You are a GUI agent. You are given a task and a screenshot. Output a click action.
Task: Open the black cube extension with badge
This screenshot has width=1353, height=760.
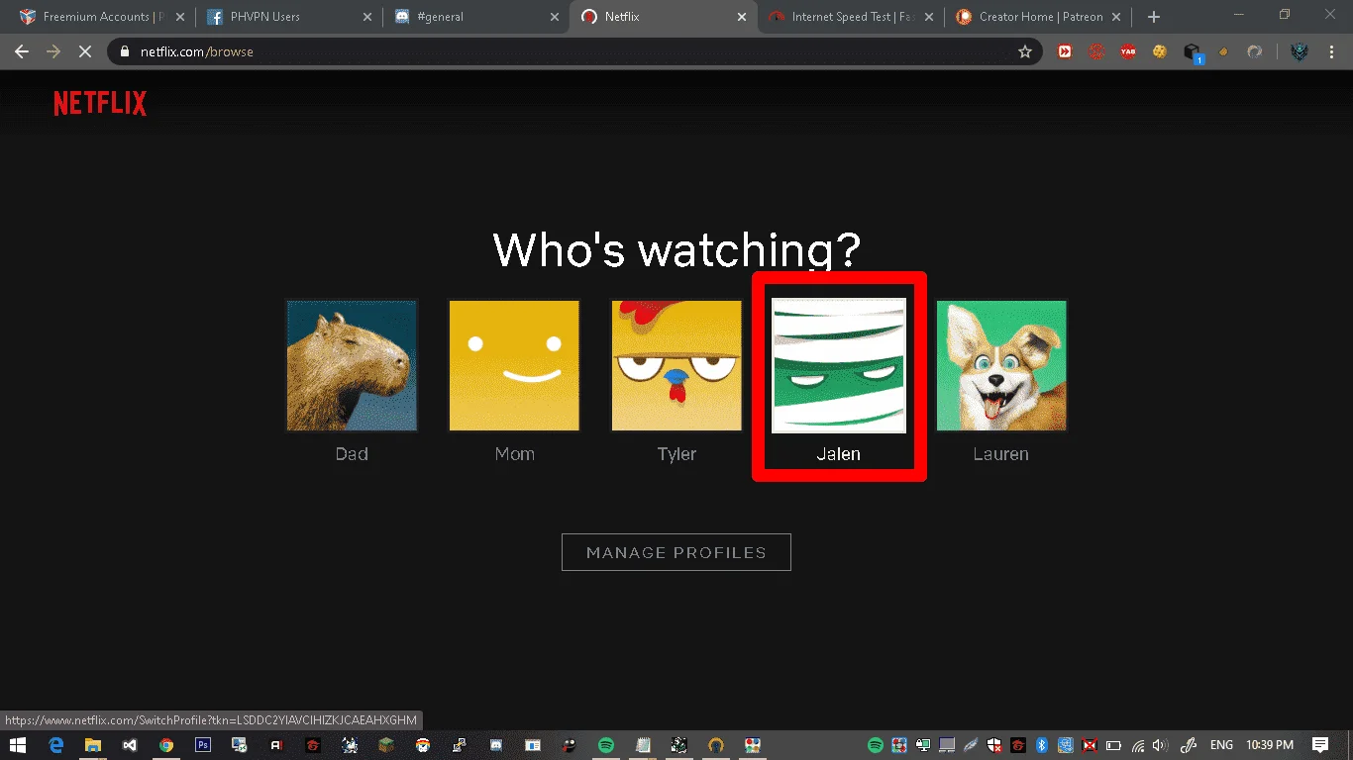(x=1193, y=52)
